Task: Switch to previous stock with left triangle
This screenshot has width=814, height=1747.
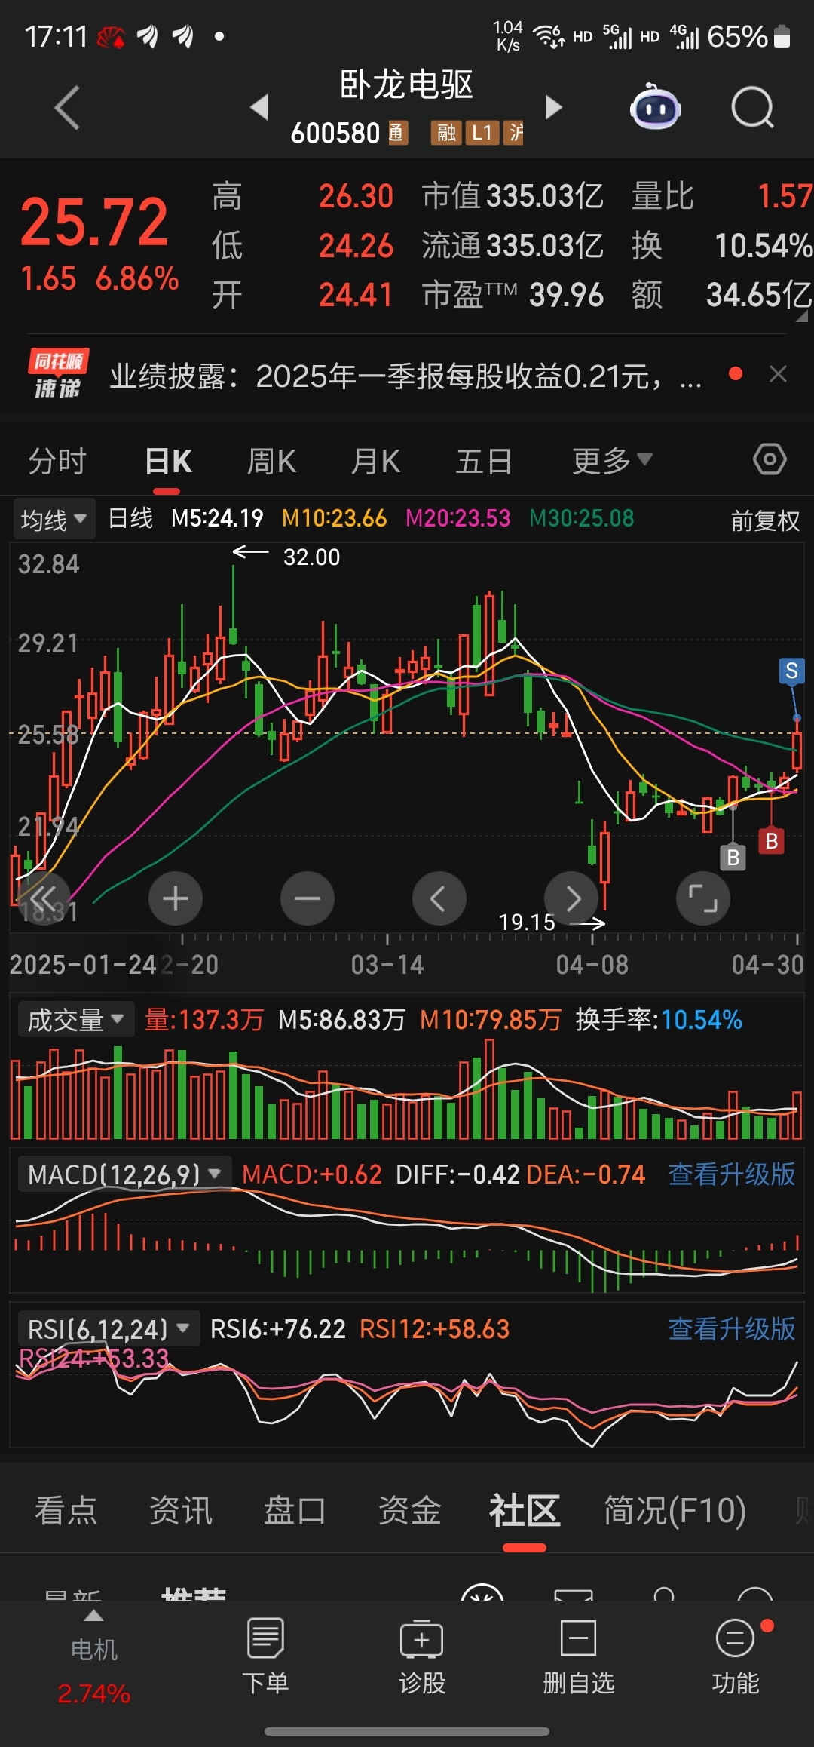Action: coord(259,108)
